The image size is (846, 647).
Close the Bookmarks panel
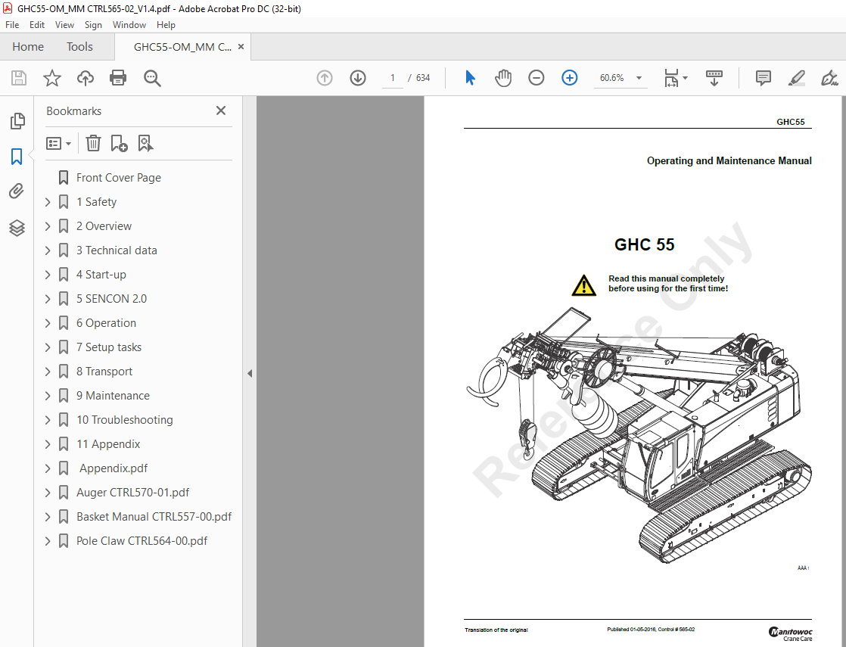pyautogui.click(x=221, y=110)
